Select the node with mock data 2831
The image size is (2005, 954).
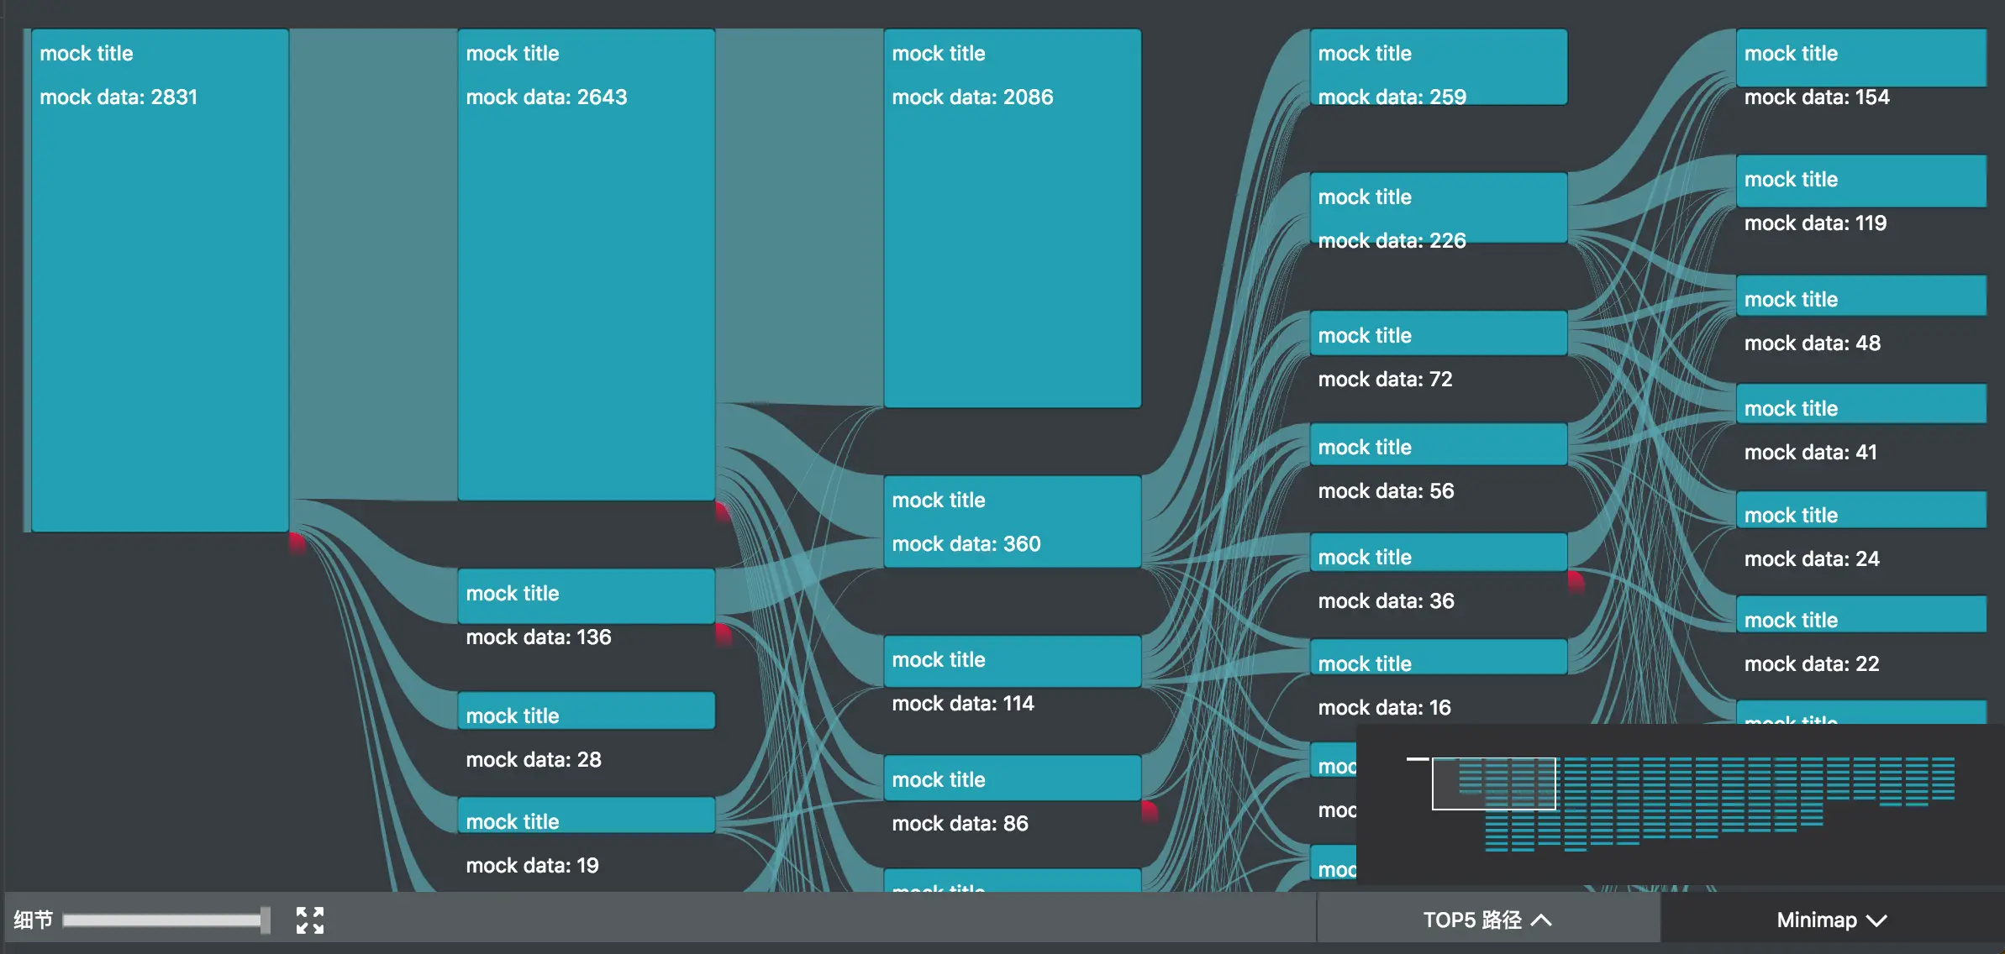coord(160,280)
